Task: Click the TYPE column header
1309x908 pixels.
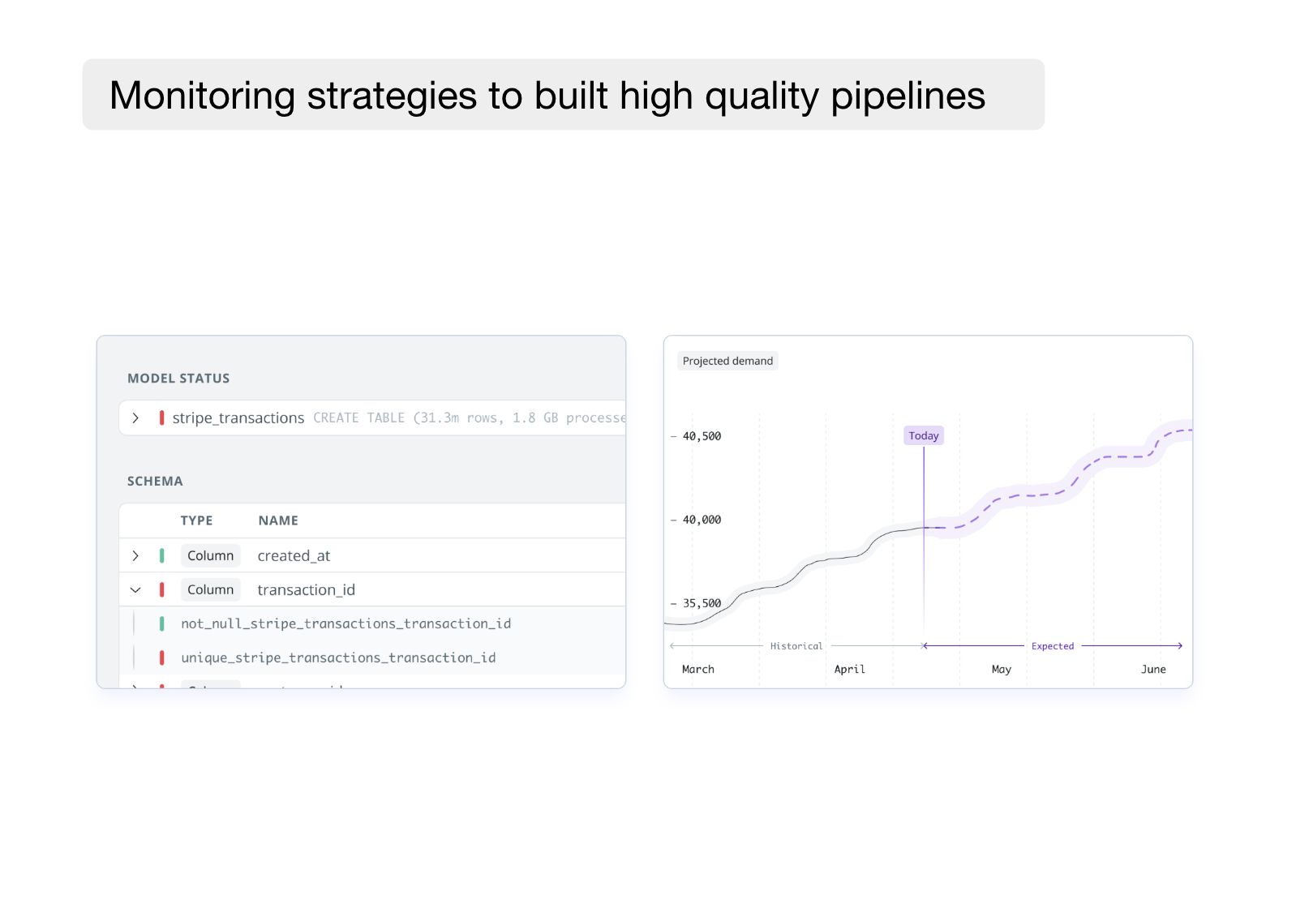Action: 197,521
